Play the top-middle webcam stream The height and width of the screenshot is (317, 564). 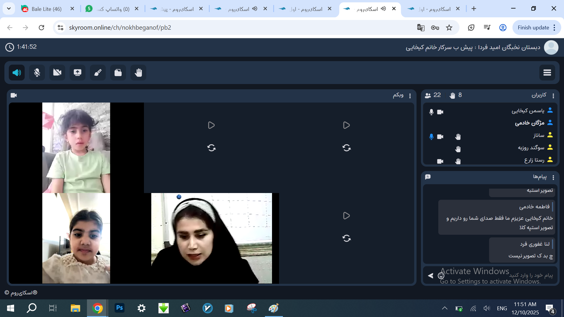211,125
